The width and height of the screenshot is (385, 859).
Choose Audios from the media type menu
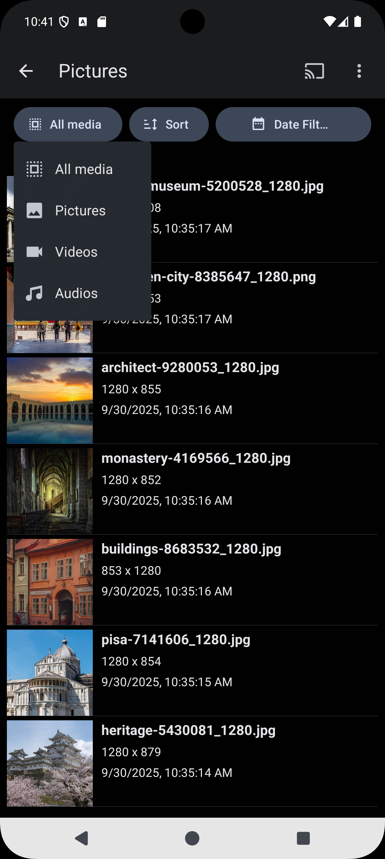(76, 293)
